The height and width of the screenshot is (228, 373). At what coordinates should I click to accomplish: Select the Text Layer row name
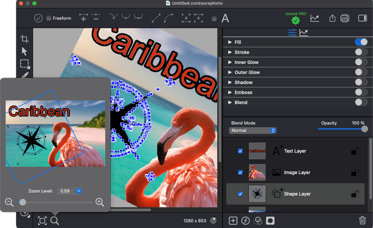295,151
